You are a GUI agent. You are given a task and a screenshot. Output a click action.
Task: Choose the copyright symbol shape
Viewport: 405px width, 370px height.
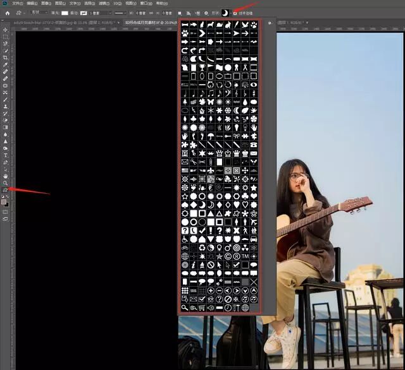[x=228, y=256]
